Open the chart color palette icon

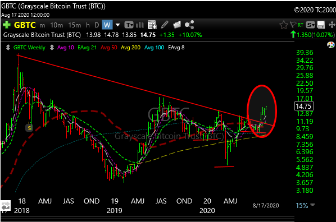331,45
